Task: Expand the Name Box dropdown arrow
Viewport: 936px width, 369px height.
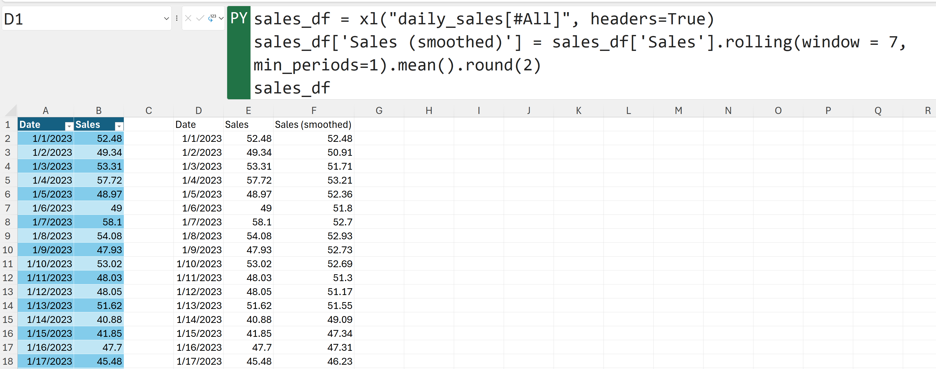Action: pos(166,18)
